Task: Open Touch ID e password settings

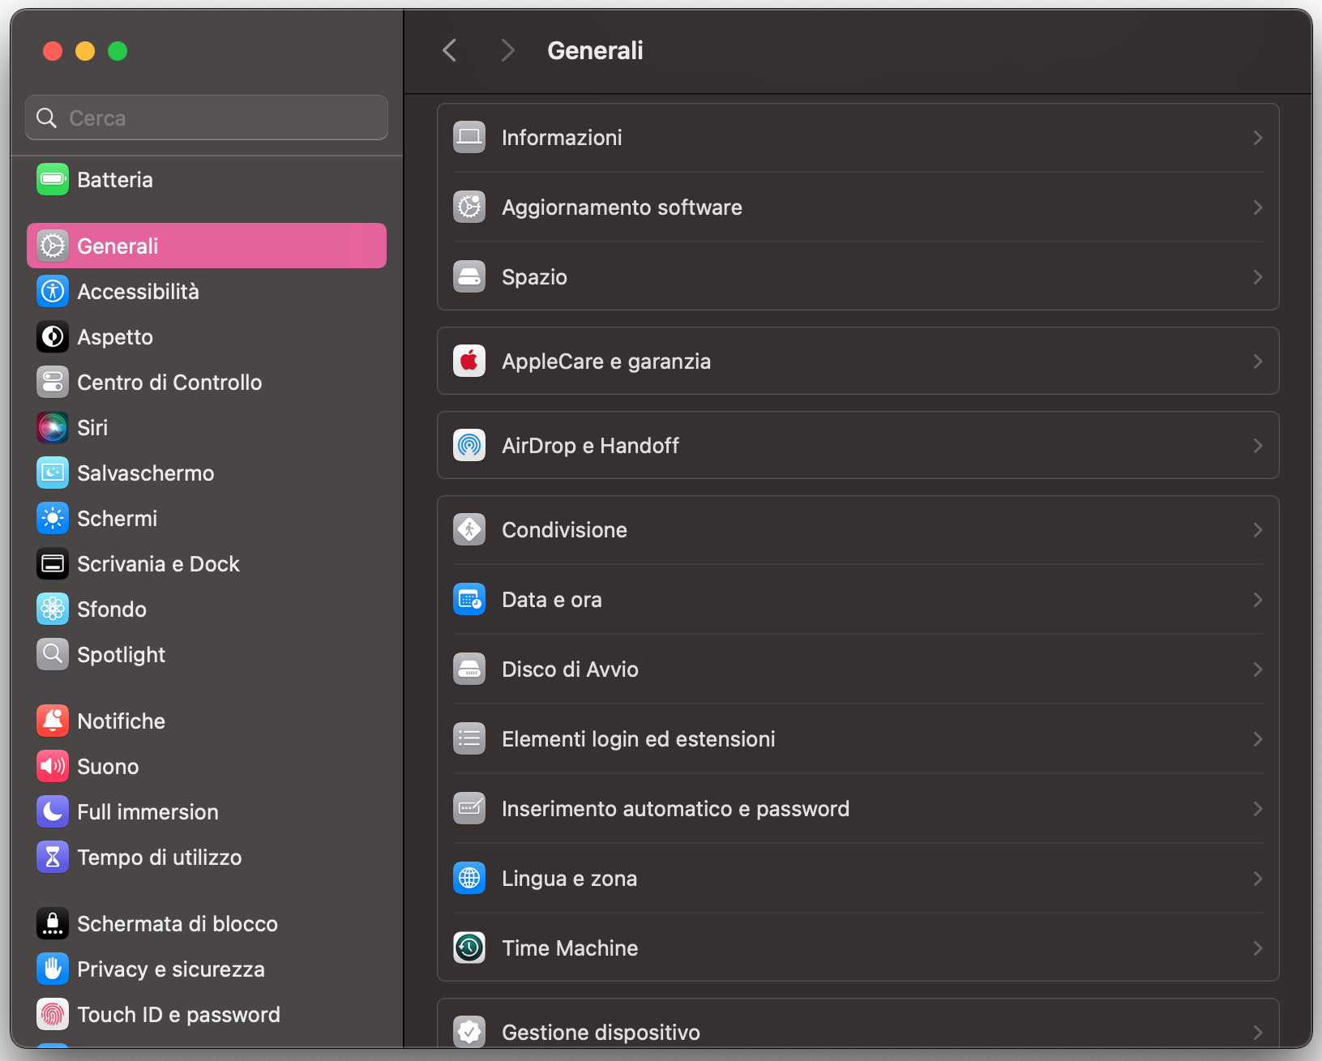Action: click(x=178, y=1014)
